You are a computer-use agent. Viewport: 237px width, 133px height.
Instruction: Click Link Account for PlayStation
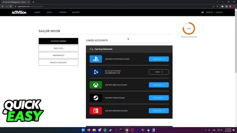pyautogui.click(x=159, y=59)
